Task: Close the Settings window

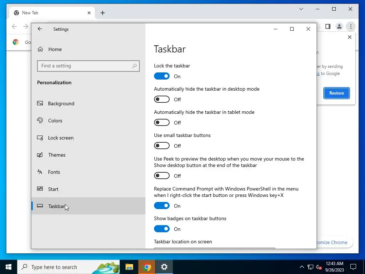Action: (308, 29)
